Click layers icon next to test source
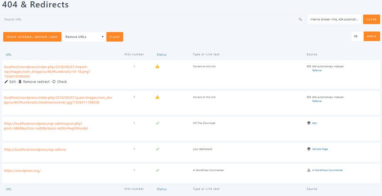The height and width of the screenshot is (196, 382). [x=309, y=123]
